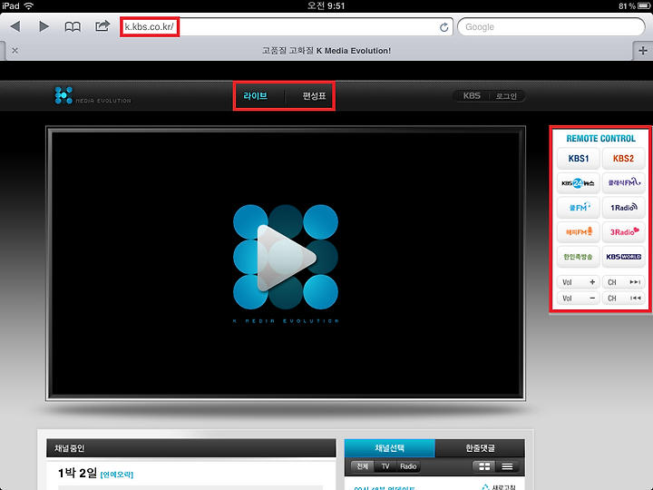
Task: Go back with Safari back arrow
Action: 15,26
